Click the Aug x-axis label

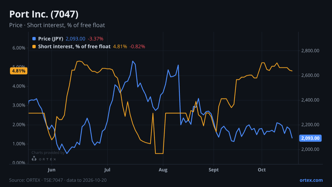[163, 170]
